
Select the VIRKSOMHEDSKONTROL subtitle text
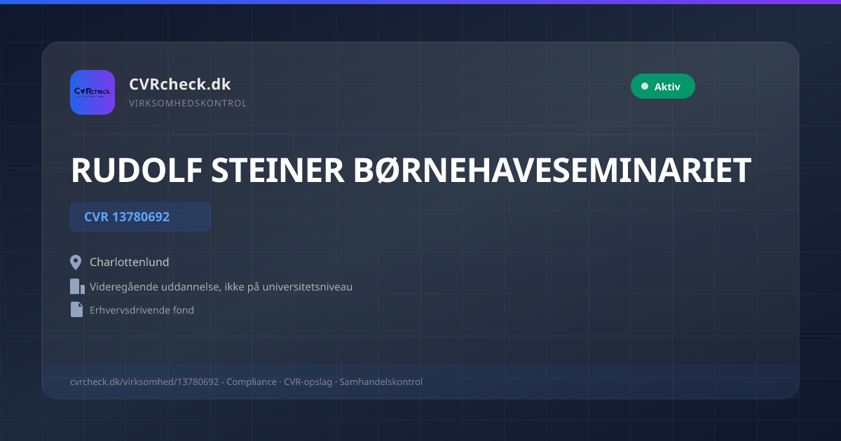click(188, 103)
